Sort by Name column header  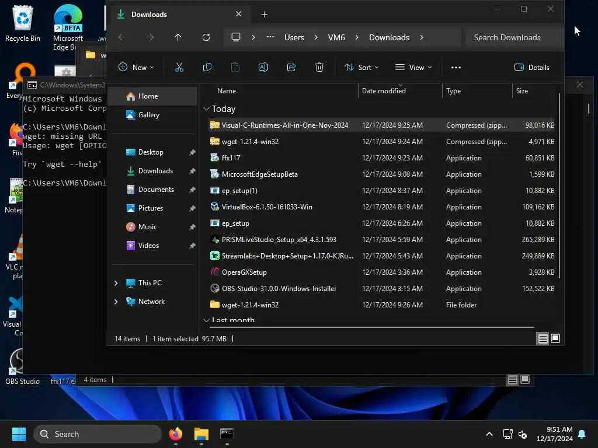point(227,91)
